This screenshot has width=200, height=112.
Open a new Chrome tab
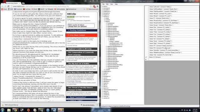point(23,3)
